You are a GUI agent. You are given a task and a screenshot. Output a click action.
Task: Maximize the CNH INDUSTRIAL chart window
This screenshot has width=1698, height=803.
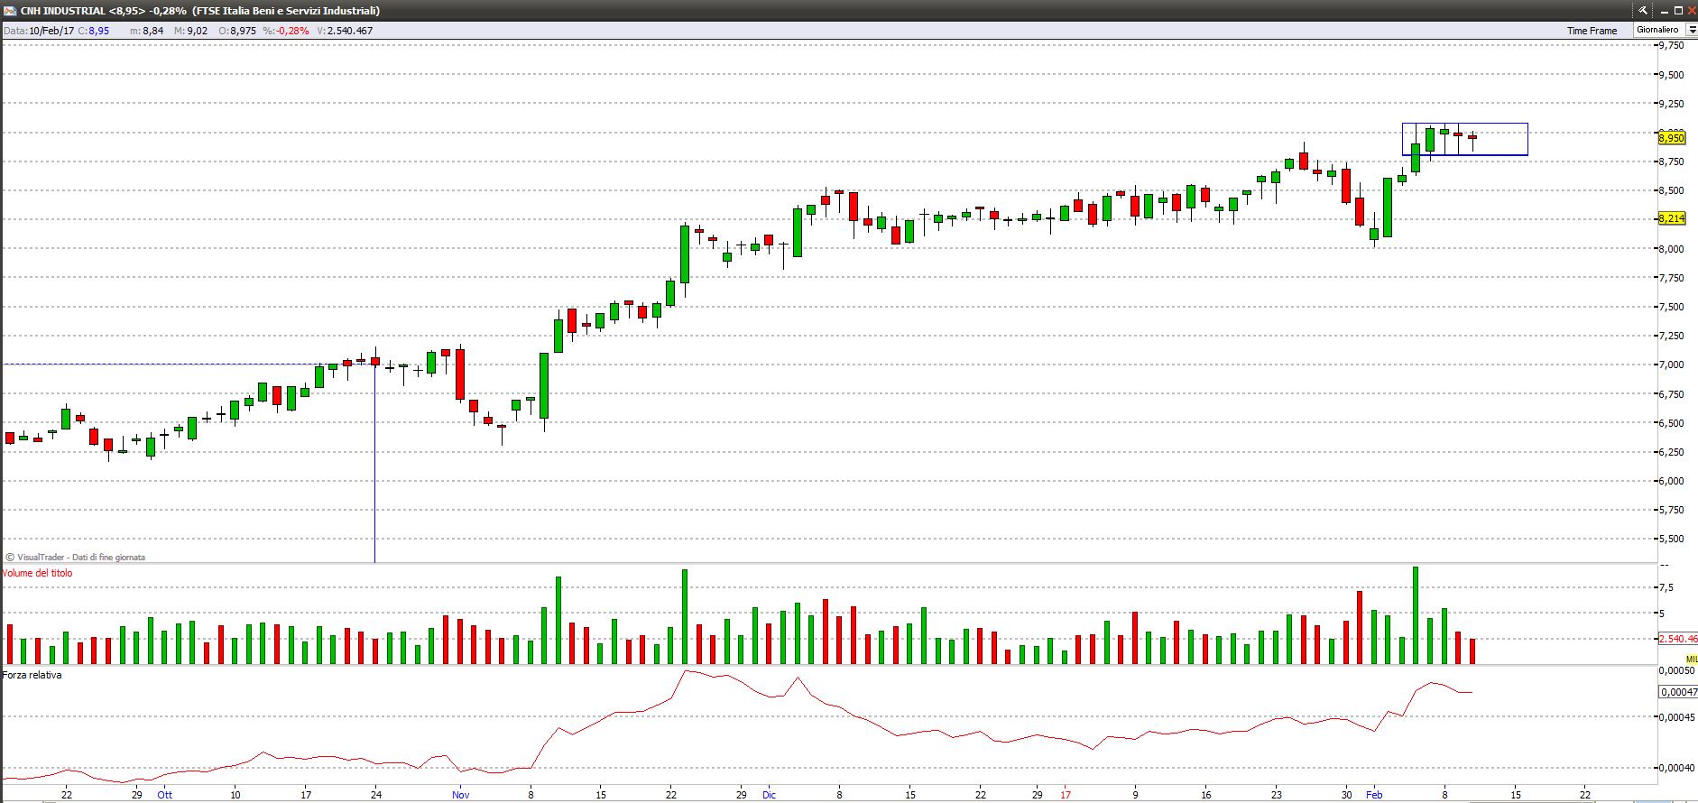tap(1678, 10)
